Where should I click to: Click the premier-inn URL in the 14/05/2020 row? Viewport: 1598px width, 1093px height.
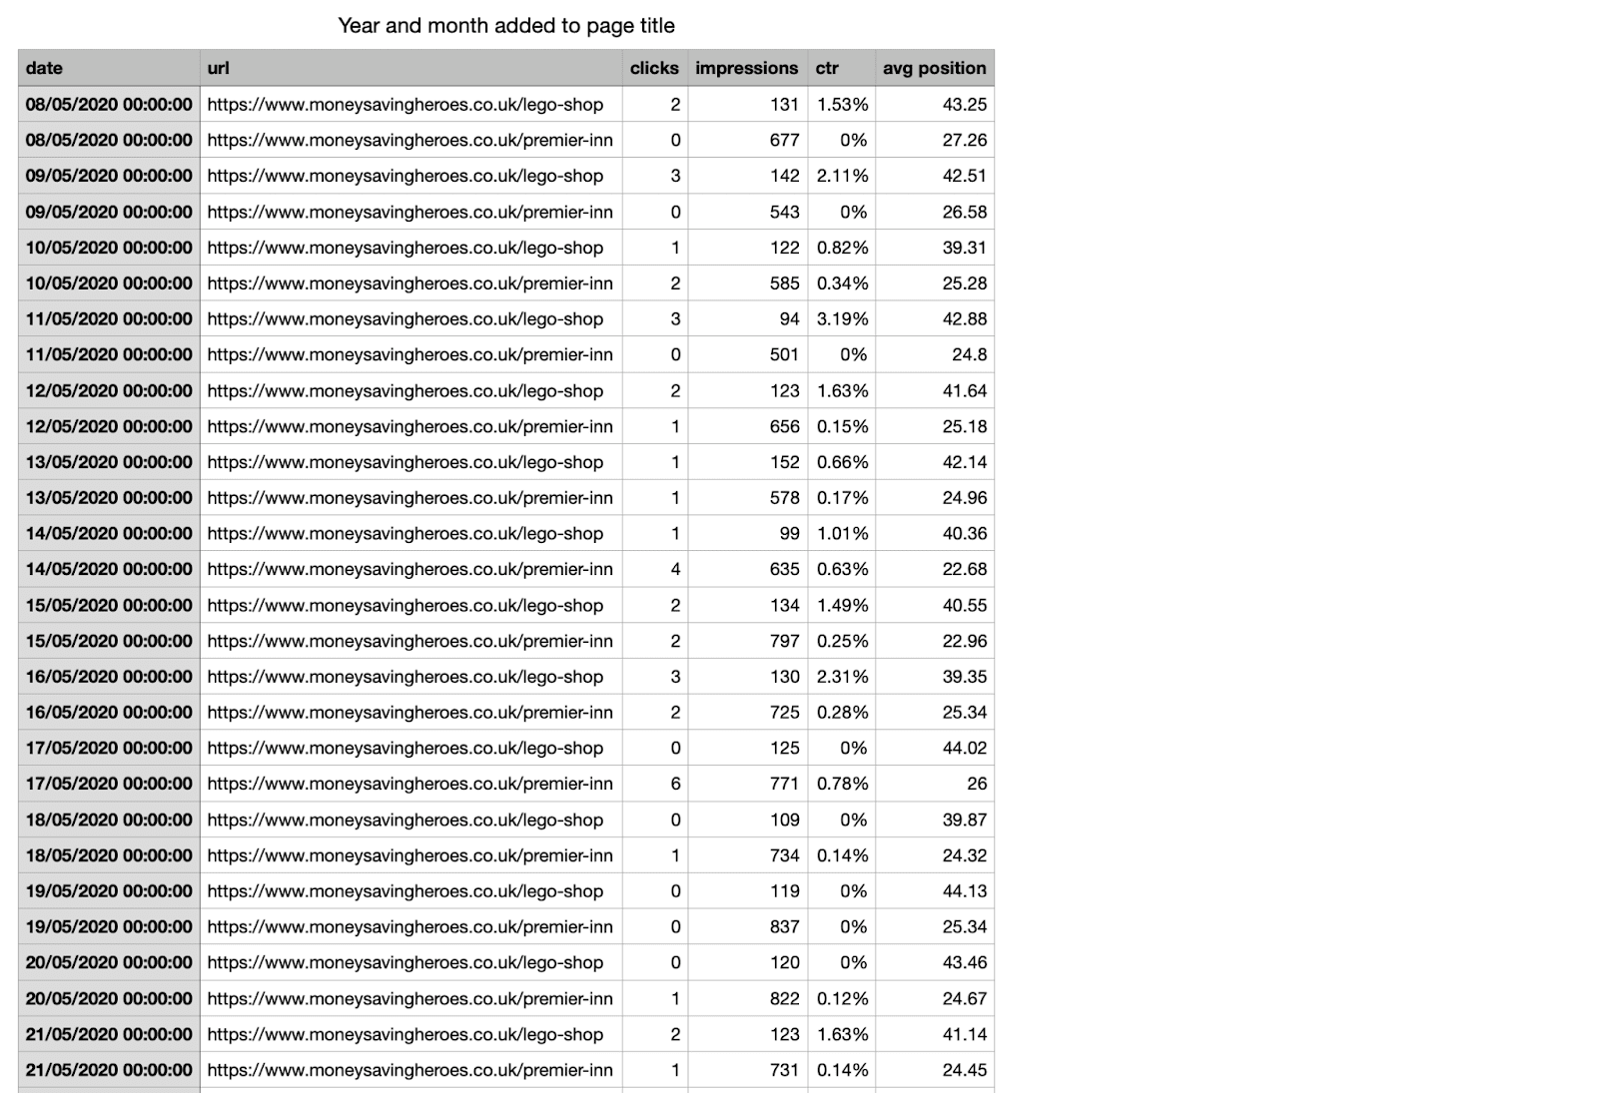(410, 569)
